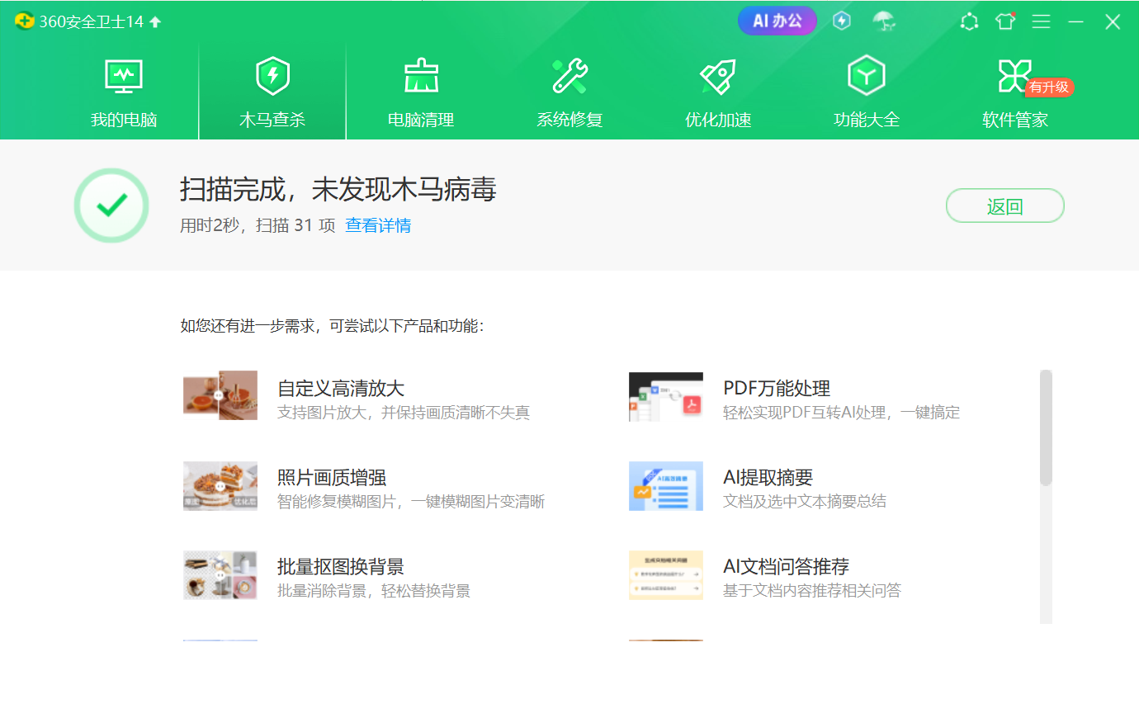The image size is (1139, 718).
Task: Click the 返回 button
Action: pyautogui.click(x=1004, y=205)
